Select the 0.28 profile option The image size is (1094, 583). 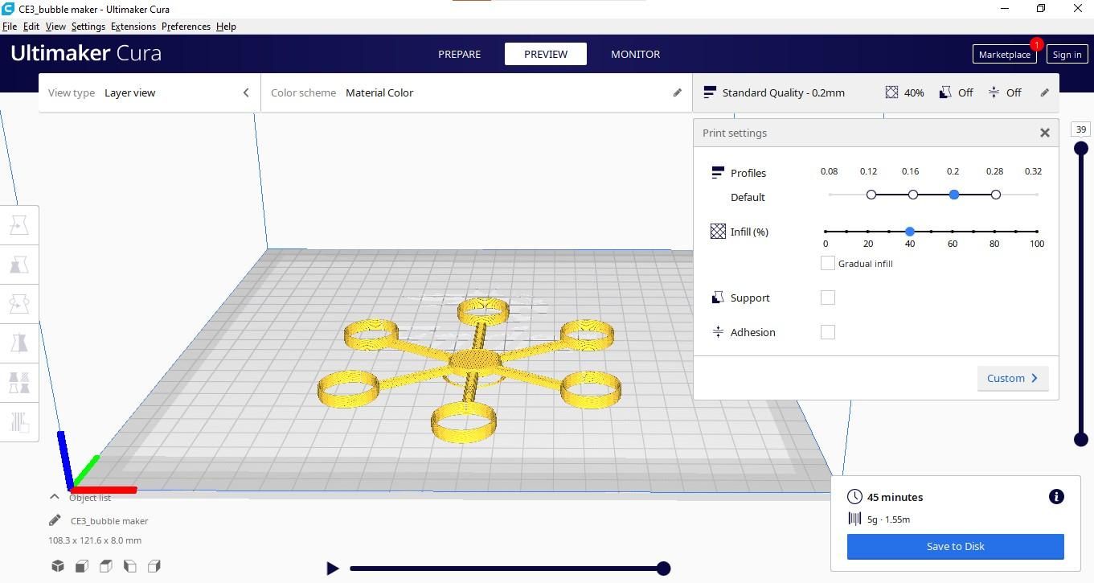tap(996, 195)
